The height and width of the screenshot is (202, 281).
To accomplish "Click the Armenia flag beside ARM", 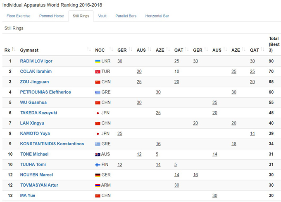I will (98, 185).
